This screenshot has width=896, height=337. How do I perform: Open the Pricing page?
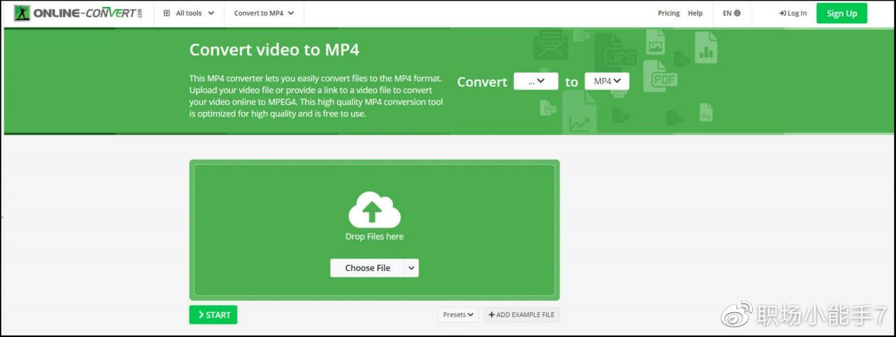(668, 13)
